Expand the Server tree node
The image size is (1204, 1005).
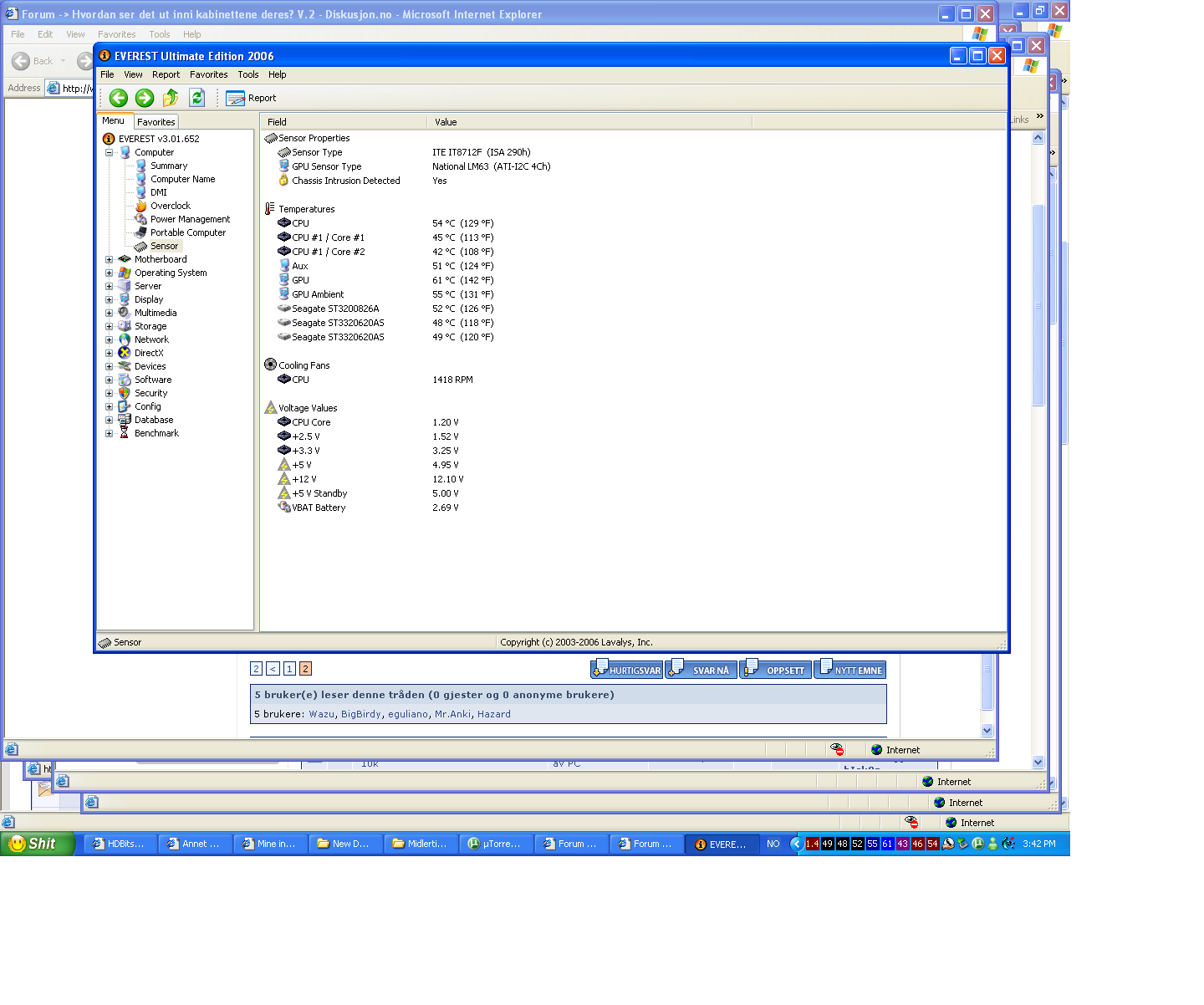[x=109, y=286]
